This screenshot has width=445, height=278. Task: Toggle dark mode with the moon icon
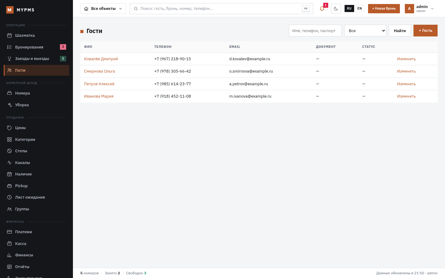pyautogui.click(x=336, y=9)
